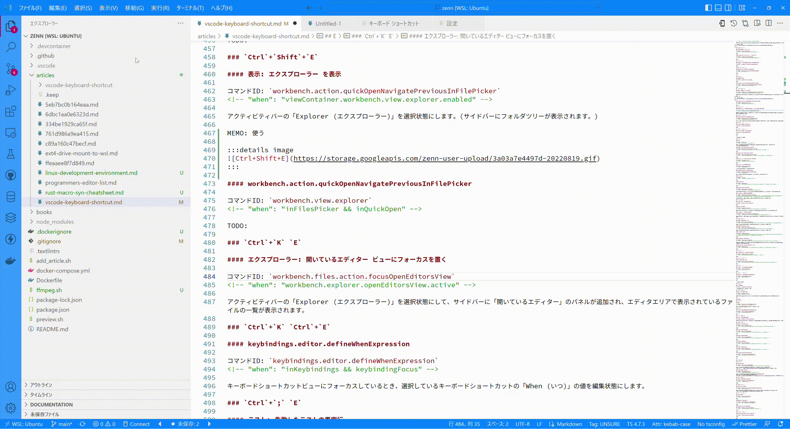Open the Extensions view icon
Screen dimensions: 790x429
11,111
